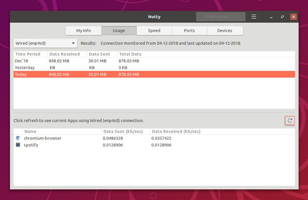Viewport: 308px width, 200px height.
Task: Open the Wired (enp4s0) connection dropdown
Action: coord(45,43)
